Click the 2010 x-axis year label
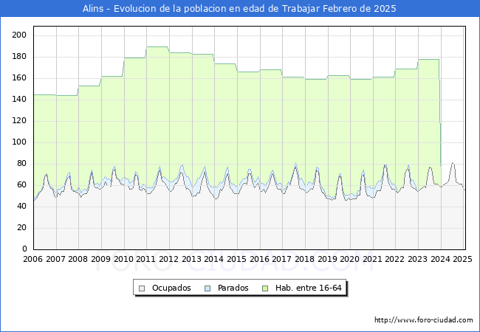 123,259
